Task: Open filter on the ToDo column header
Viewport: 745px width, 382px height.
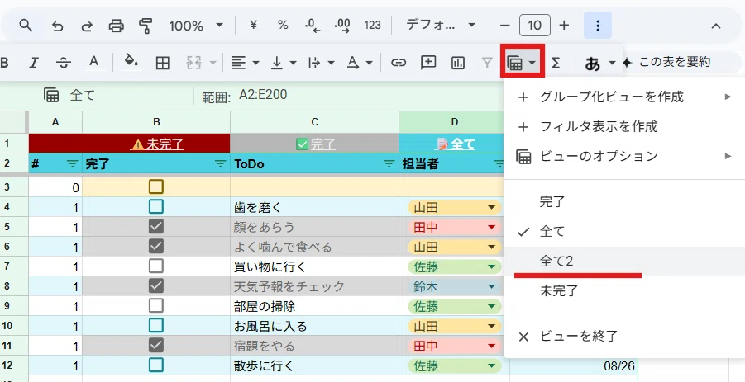Action: pos(389,164)
